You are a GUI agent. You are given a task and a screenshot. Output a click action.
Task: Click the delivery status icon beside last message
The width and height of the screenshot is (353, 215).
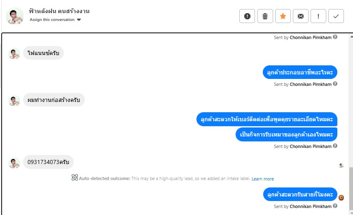(x=341, y=198)
